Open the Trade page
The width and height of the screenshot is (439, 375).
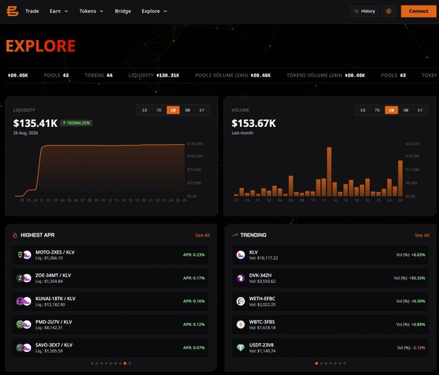pos(32,11)
